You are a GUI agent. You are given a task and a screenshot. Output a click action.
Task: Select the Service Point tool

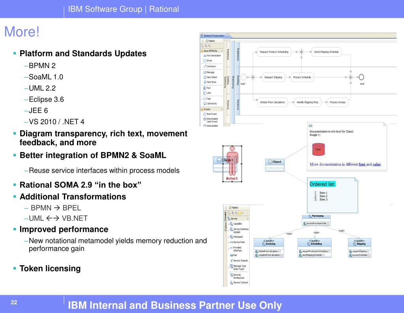point(237,242)
